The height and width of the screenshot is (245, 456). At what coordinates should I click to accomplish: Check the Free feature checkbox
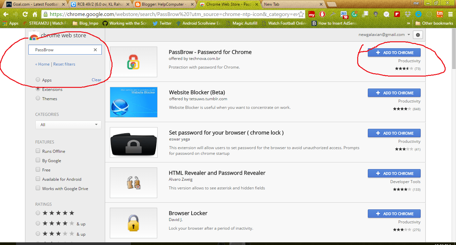38,169
